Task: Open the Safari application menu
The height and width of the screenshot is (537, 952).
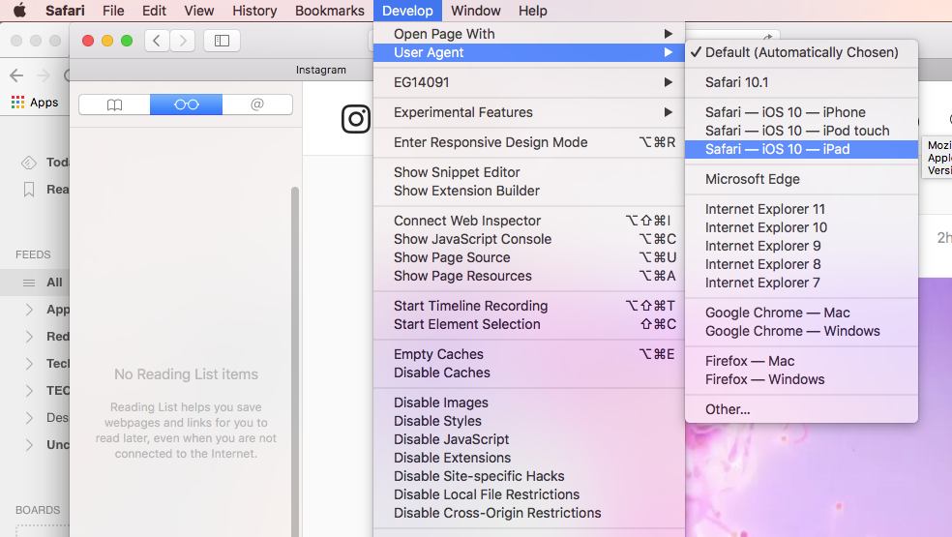Action: click(65, 11)
